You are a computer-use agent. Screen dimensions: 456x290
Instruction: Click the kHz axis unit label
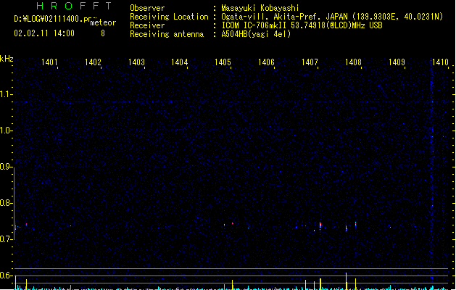click(7, 59)
